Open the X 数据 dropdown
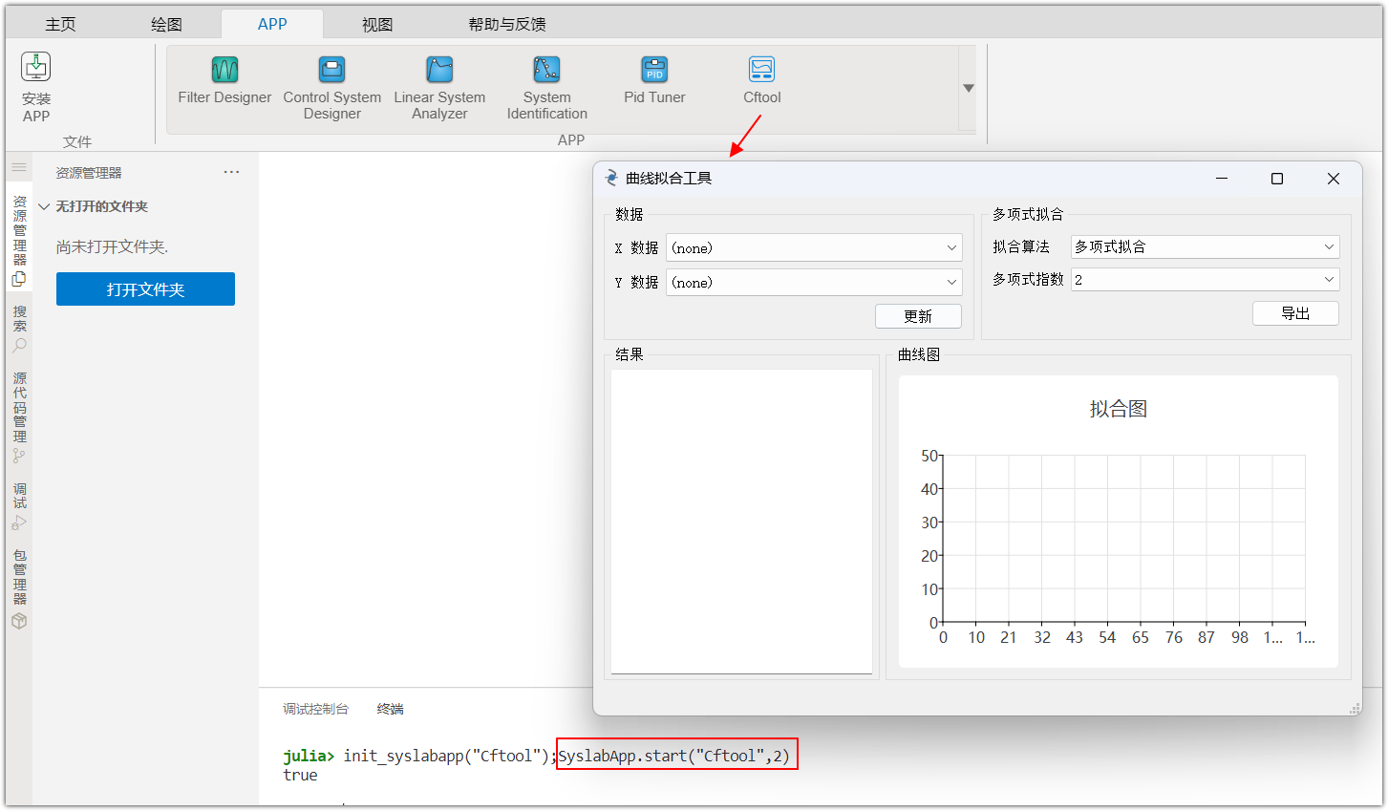Viewport: 1388px width, 811px height. 814,247
